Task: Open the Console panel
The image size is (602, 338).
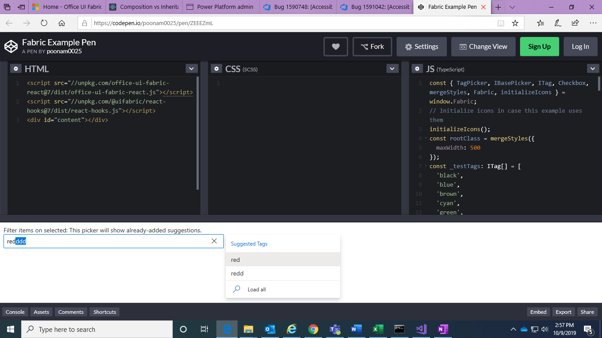Action: pyautogui.click(x=15, y=312)
